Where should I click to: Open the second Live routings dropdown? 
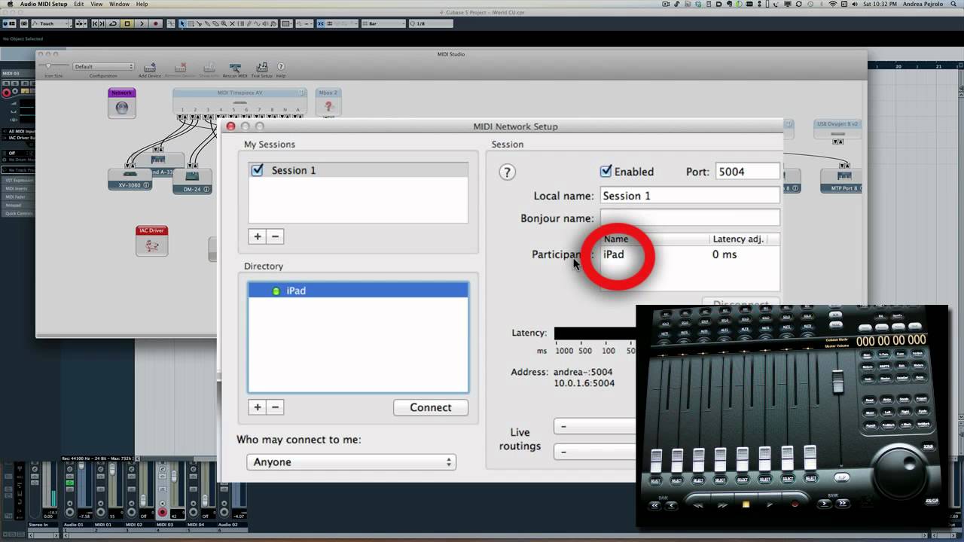[595, 452]
